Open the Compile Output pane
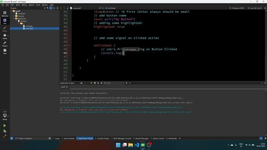The image size is (267, 150). click(102, 138)
